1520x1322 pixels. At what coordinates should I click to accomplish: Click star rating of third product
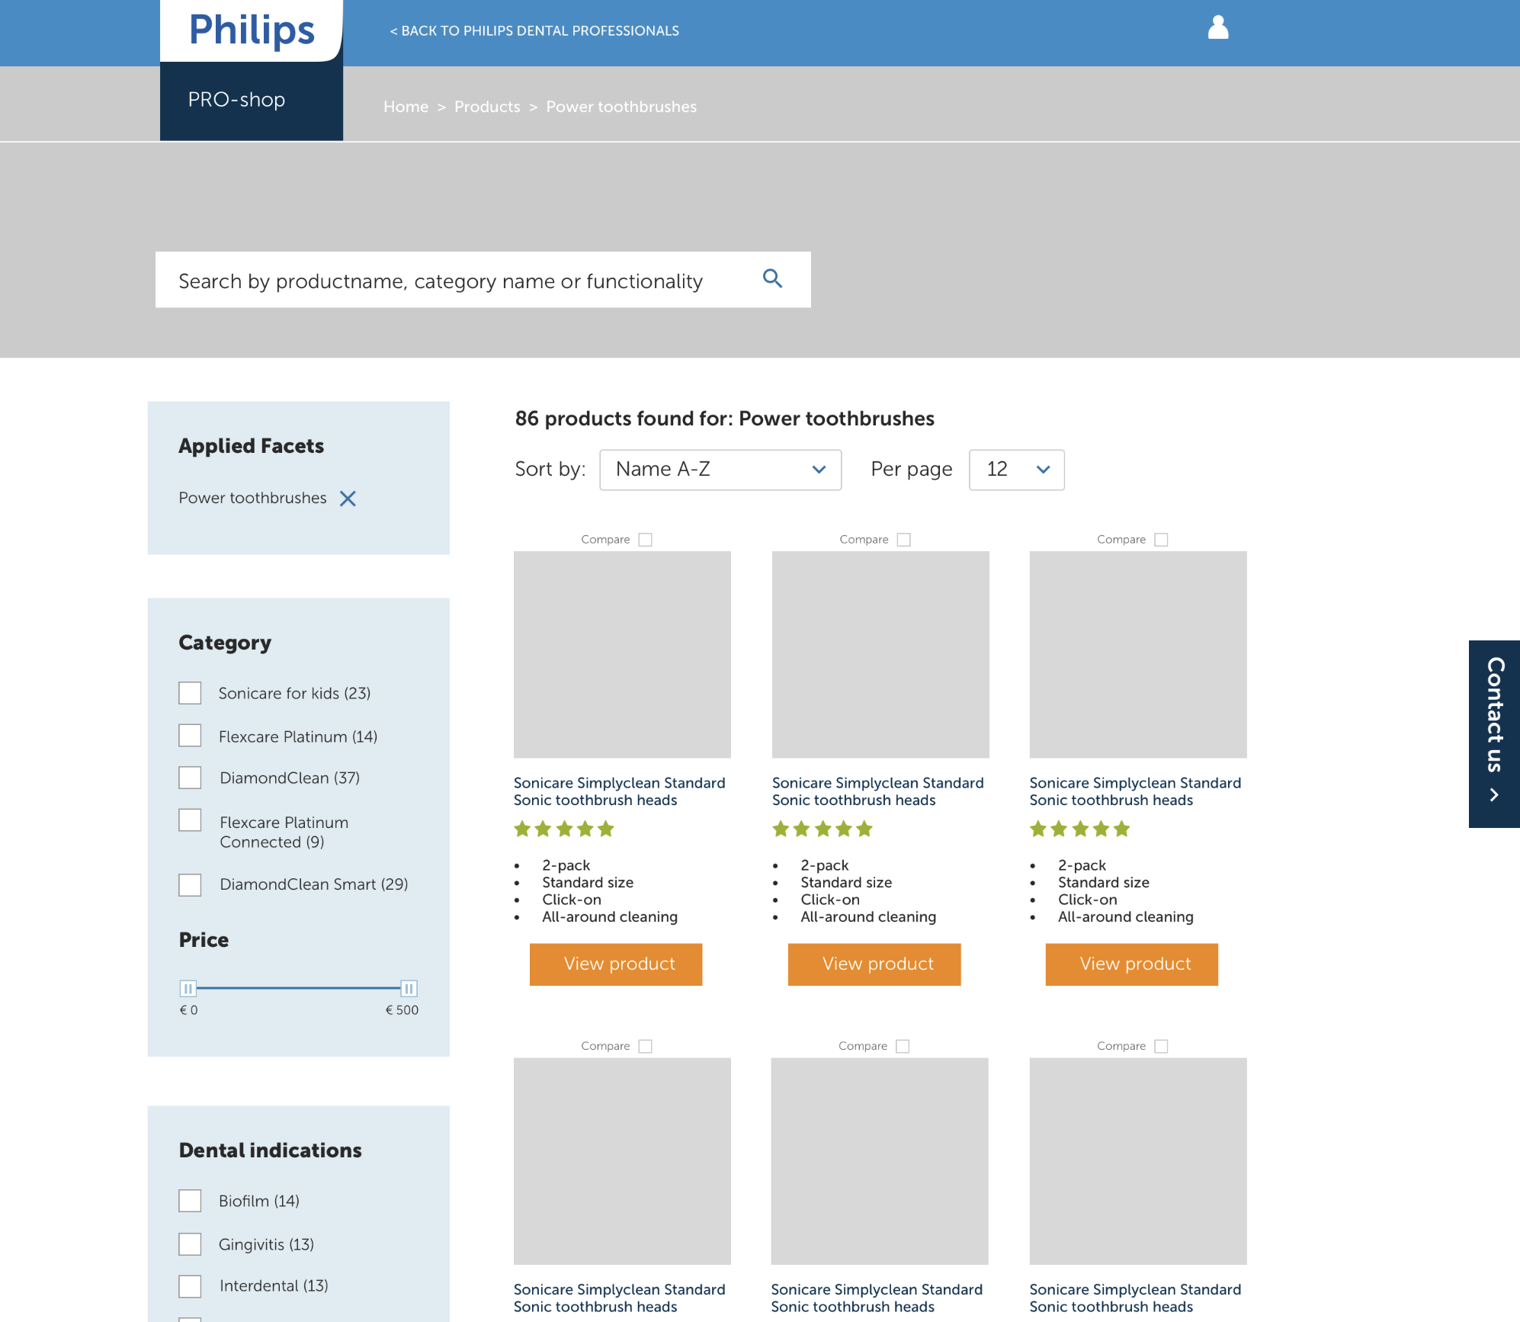(1079, 829)
